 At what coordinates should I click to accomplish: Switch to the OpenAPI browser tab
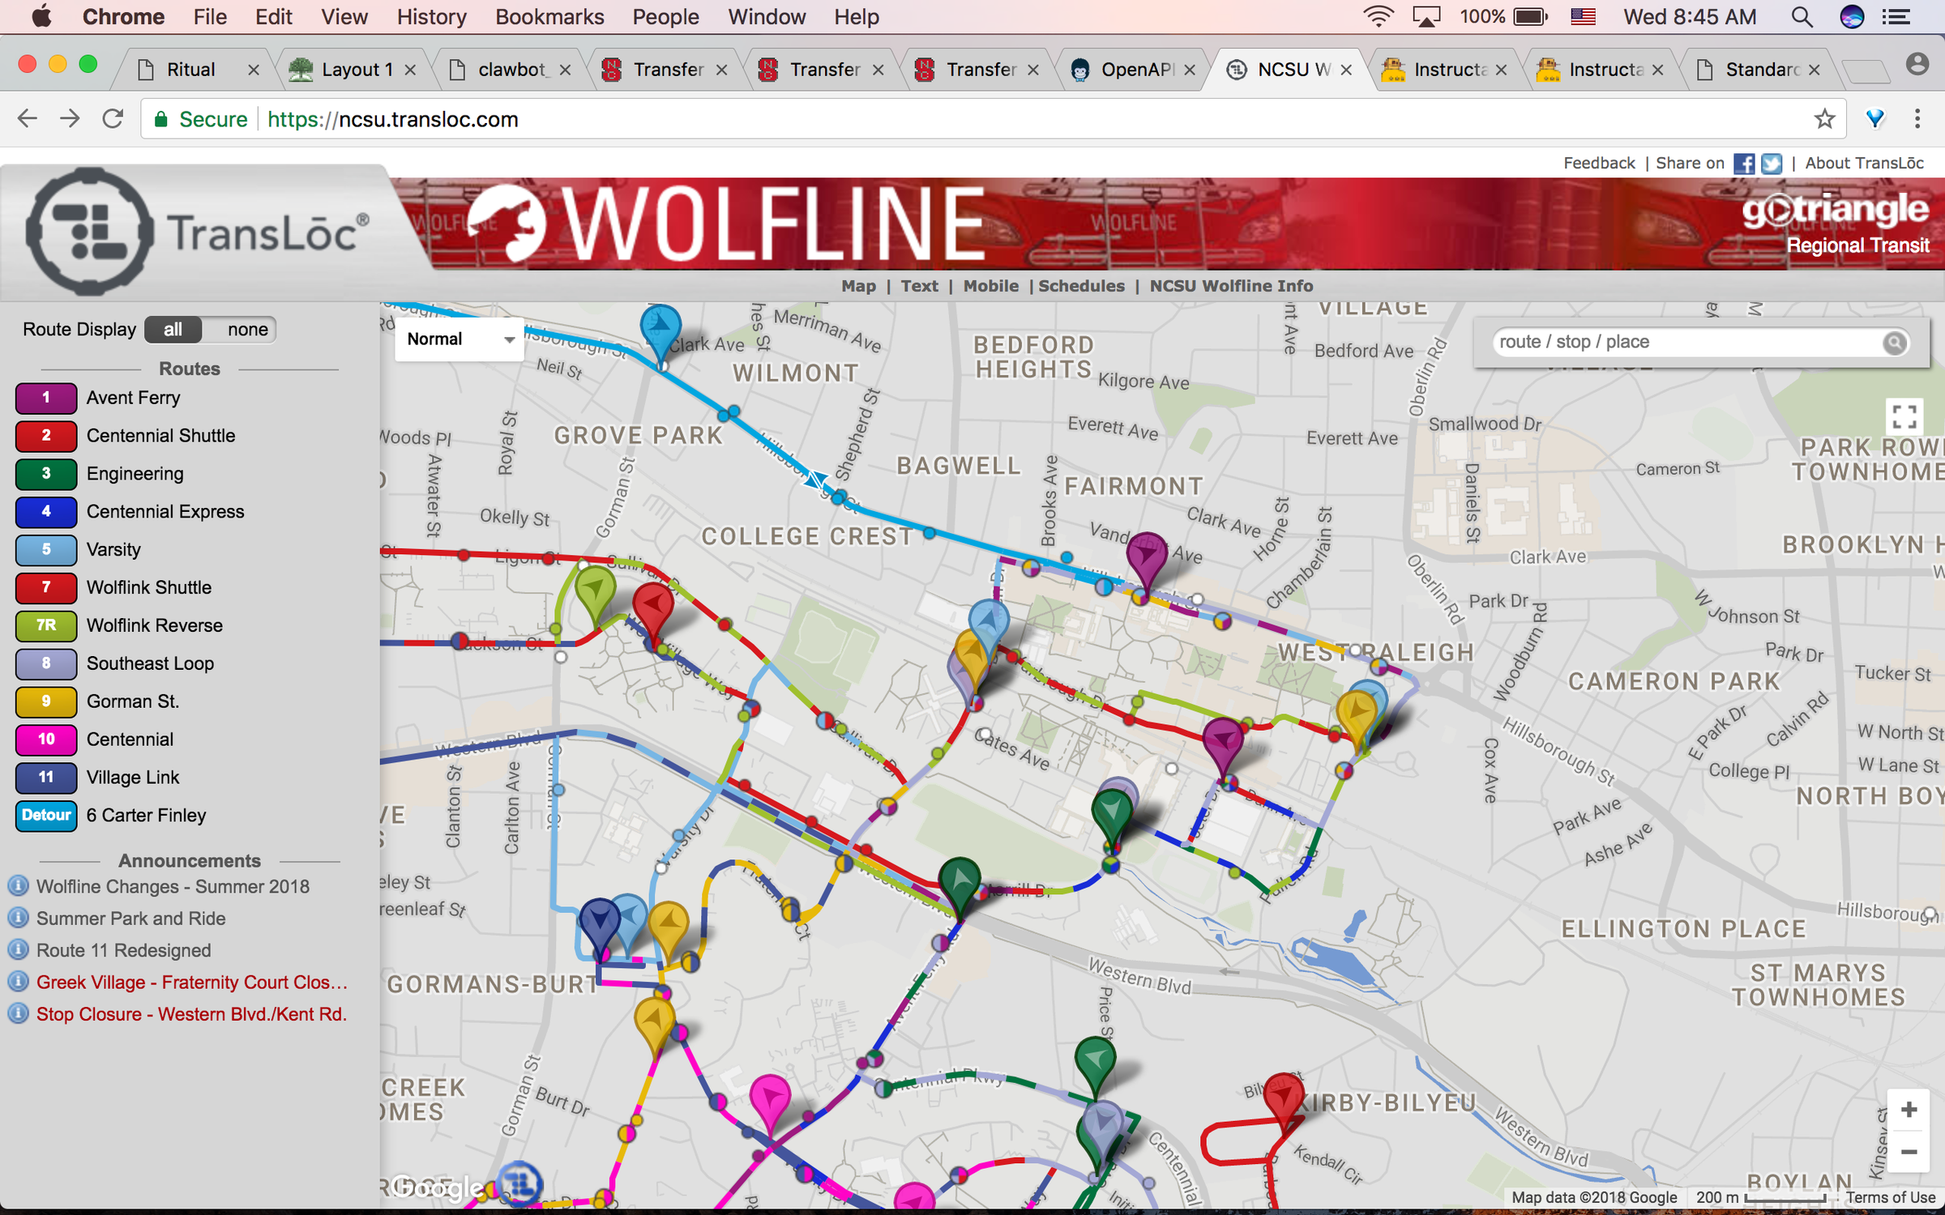coord(1135,70)
